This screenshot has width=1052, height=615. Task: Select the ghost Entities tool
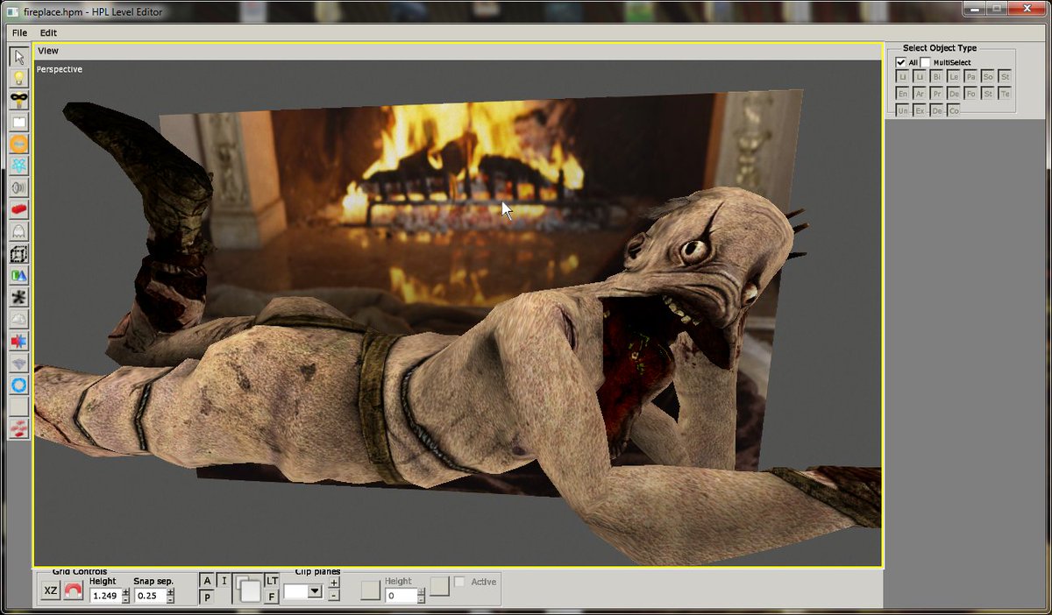coord(18,232)
